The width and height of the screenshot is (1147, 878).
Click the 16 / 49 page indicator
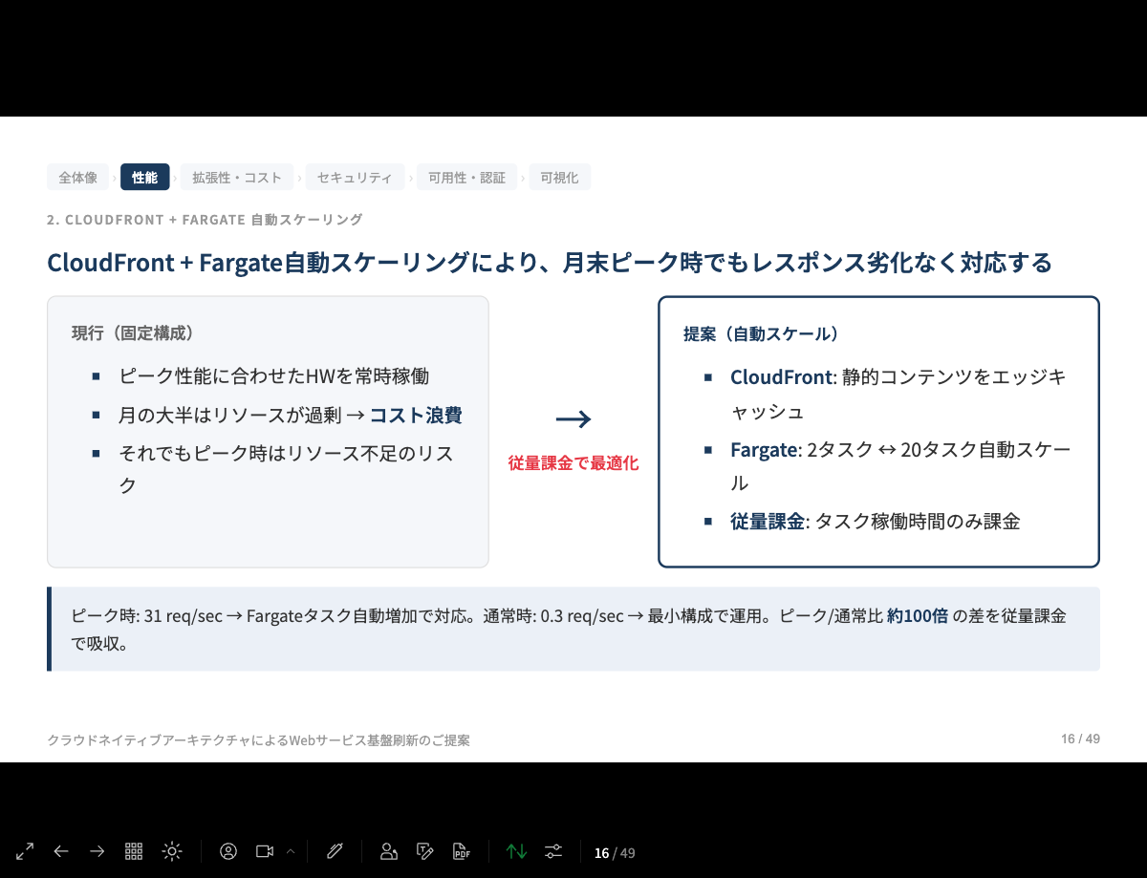click(612, 851)
